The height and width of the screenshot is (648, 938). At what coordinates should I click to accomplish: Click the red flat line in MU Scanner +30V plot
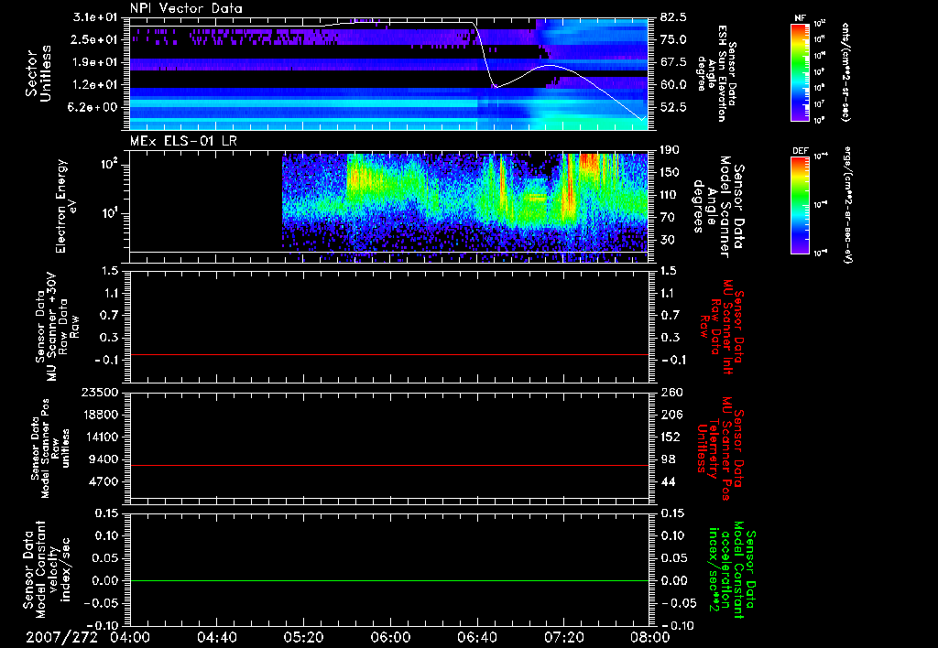tap(388, 354)
